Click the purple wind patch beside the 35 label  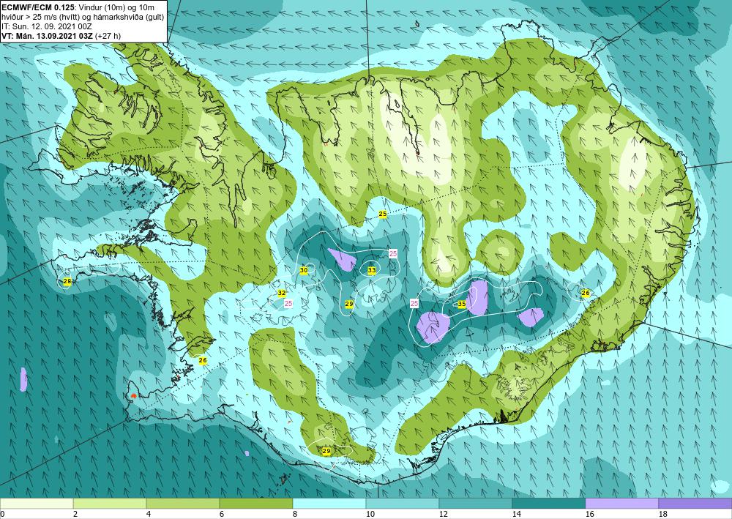coord(478,298)
